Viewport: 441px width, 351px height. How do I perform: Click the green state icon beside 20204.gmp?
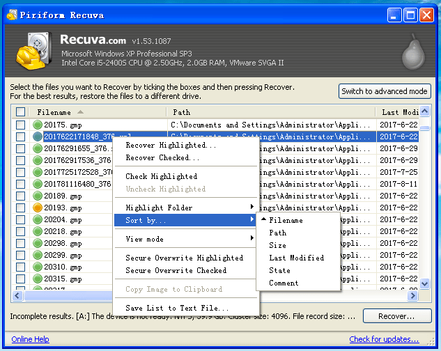point(38,219)
